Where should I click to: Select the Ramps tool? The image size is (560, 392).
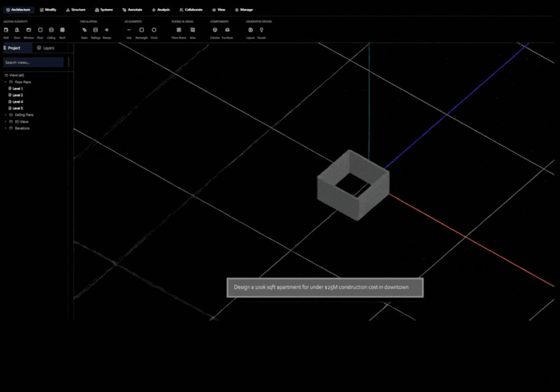[107, 33]
